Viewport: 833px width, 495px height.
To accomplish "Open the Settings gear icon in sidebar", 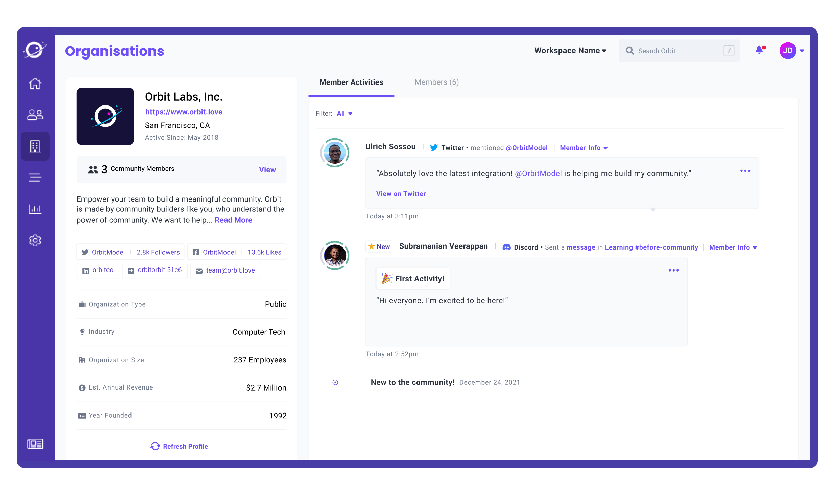I will pyautogui.click(x=35, y=240).
